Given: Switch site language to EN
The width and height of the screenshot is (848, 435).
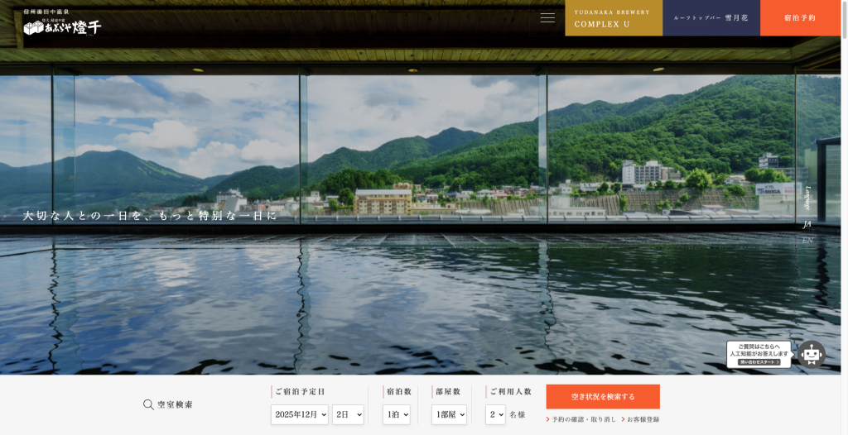Looking at the screenshot, I should click(807, 241).
